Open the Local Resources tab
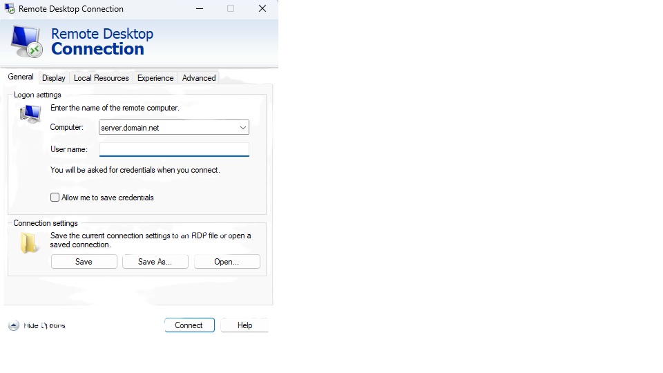Image resolution: width=663 pixels, height=373 pixels. tap(101, 78)
